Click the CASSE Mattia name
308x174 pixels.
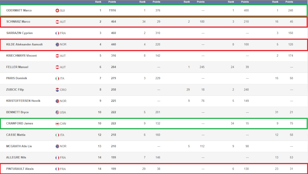tap(16, 135)
